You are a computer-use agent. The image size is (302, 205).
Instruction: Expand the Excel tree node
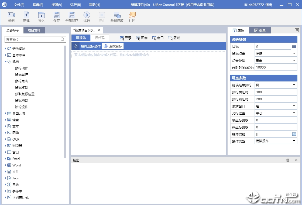[6, 159]
